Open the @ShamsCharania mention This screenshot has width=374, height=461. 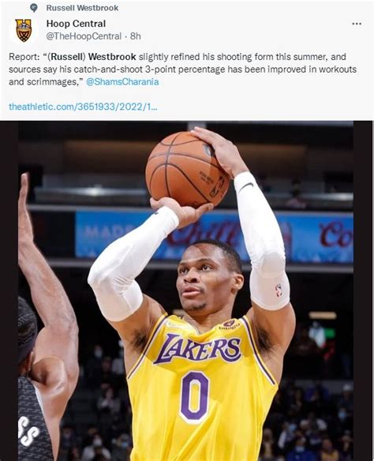tap(122, 82)
